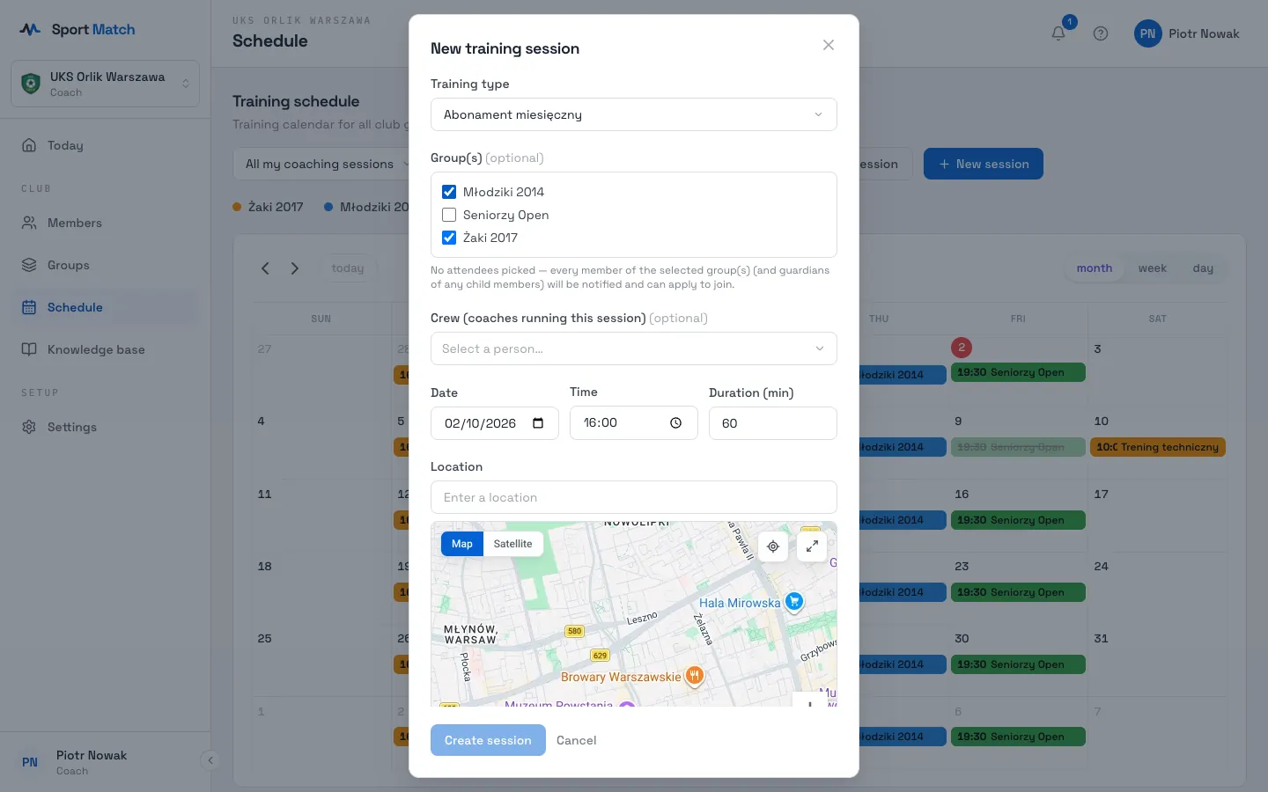This screenshot has width=1268, height=792.
Task: Click the Today home icon in sidebar
Action: pyautogui.click(x=29, y=145)
